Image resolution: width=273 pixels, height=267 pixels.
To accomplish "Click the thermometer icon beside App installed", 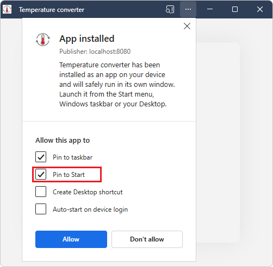I will click(43, 40).
